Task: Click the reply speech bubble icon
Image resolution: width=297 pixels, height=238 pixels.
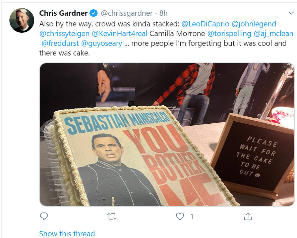Action: [x=44, y=217]
